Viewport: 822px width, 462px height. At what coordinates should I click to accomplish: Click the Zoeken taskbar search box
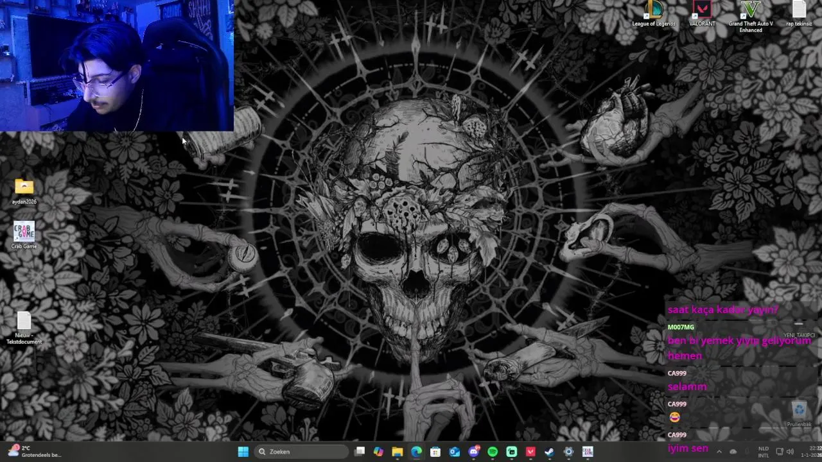[x=301, y=452]
